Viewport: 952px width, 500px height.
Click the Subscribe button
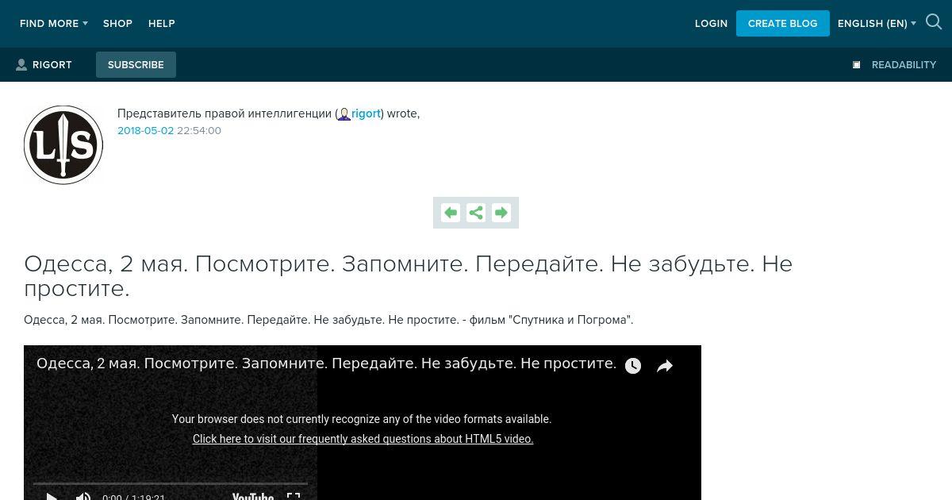136,65
